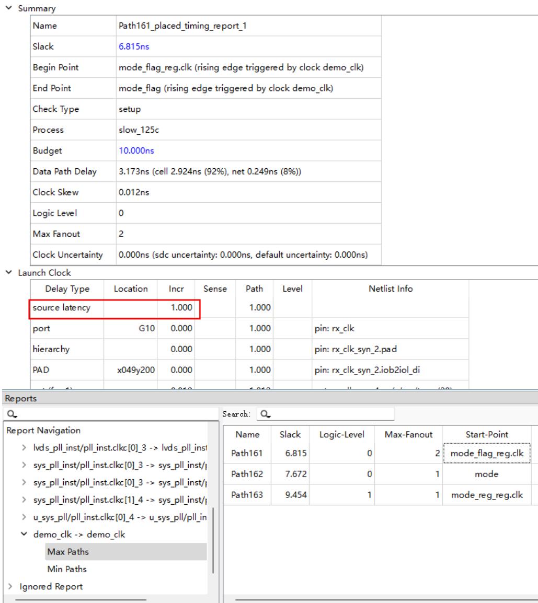Viewport: 538px width, 603px height.
Task: Click the horizontal scrollbar under the path table
Action: point(386,599)
